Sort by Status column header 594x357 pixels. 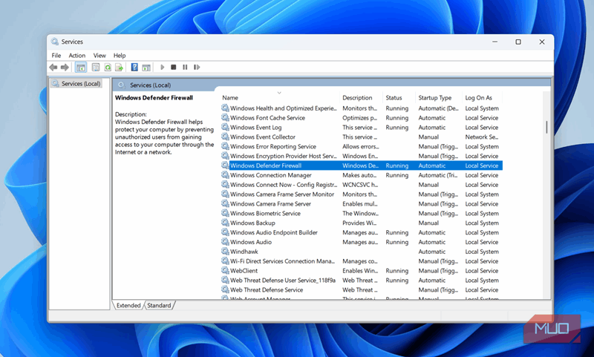(394, 98)
